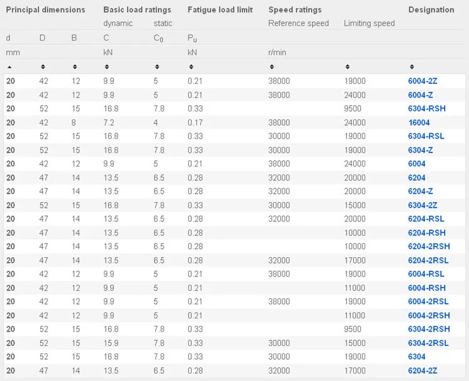Click the 6304-2RSL bearing link
Screen dimensions: 469x381
428,343
